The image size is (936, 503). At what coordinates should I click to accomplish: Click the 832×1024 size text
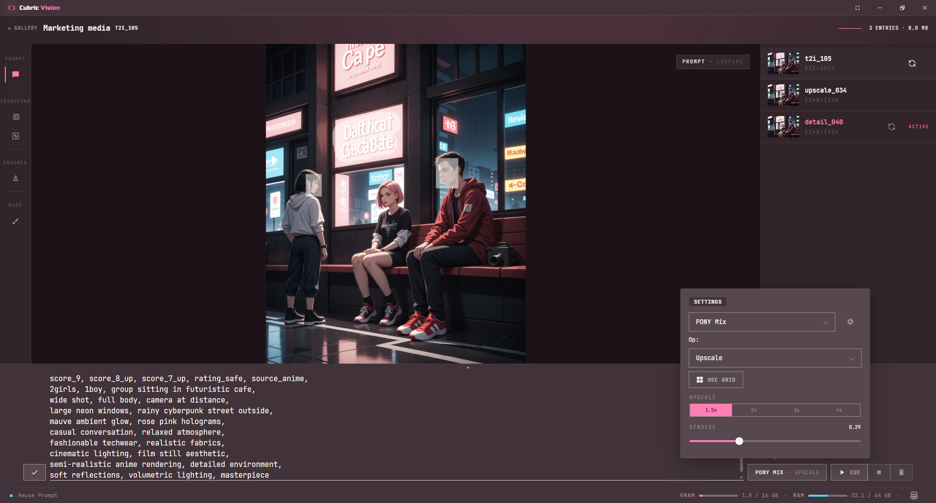(x=819, y=69)
